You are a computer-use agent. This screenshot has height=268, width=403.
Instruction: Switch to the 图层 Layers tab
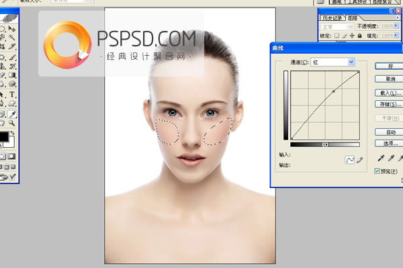point(353,18)
